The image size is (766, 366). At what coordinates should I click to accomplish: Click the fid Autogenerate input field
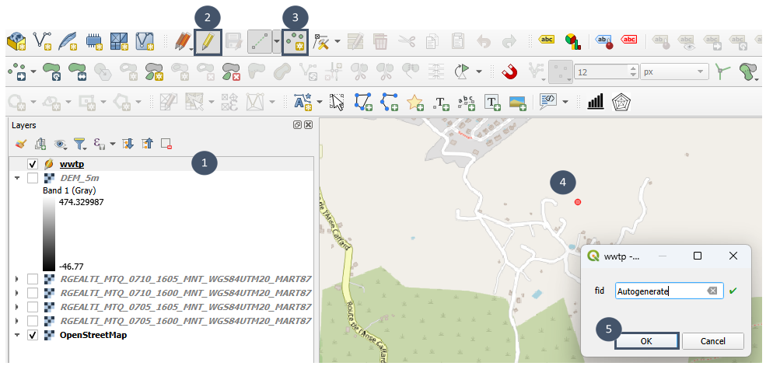(661, 291)
